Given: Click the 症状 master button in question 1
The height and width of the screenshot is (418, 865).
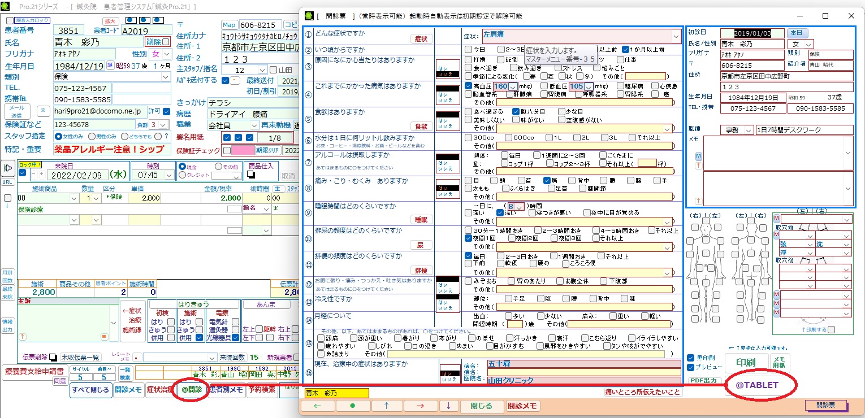Looking at the screenshot, I should [421, 39].
